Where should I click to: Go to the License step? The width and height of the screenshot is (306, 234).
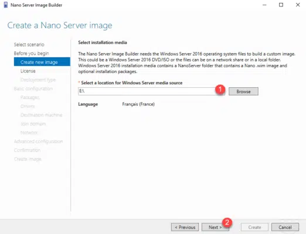click(x=28, y=71)
